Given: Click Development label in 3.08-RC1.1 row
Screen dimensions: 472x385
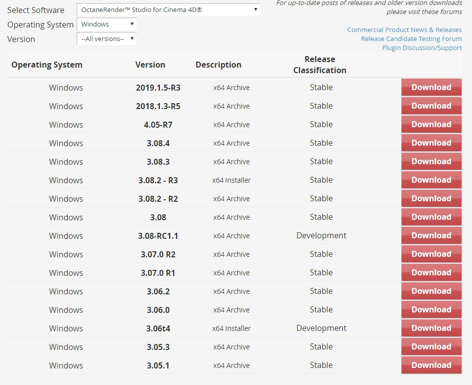Looking at the screenshot, I should tap(321, 235).
